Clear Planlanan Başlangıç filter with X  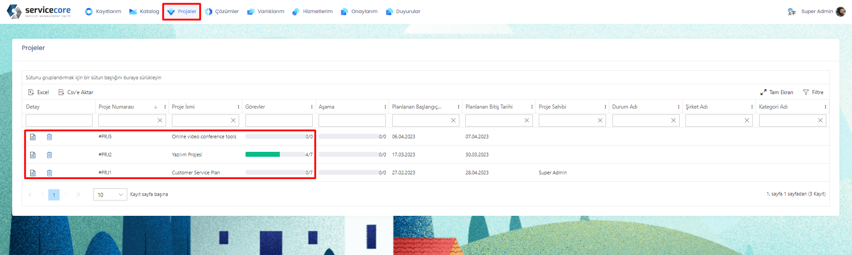(453, 120)
